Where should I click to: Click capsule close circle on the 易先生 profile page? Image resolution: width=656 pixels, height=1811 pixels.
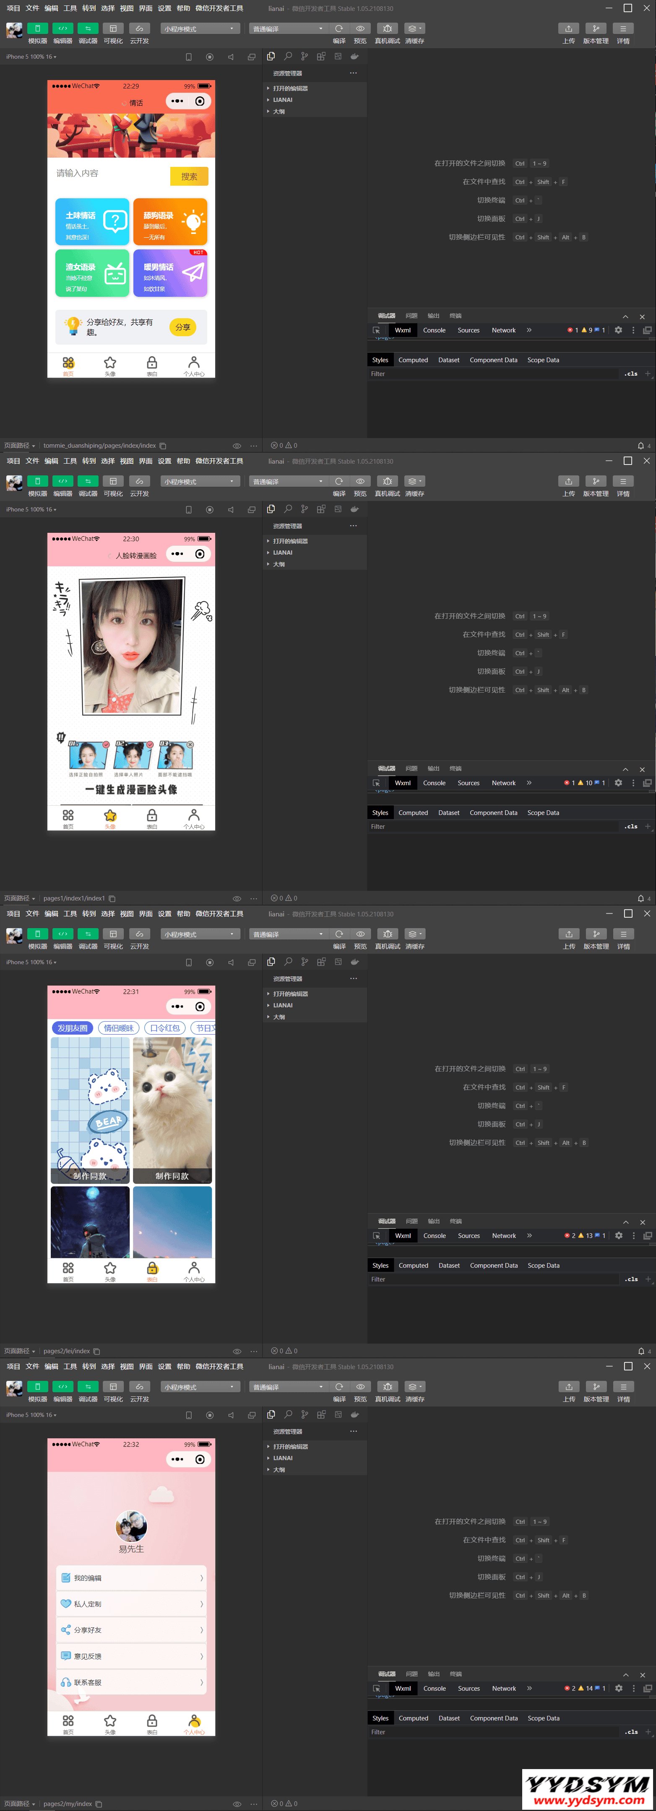pyautogui.click(x=200, y=1459)
